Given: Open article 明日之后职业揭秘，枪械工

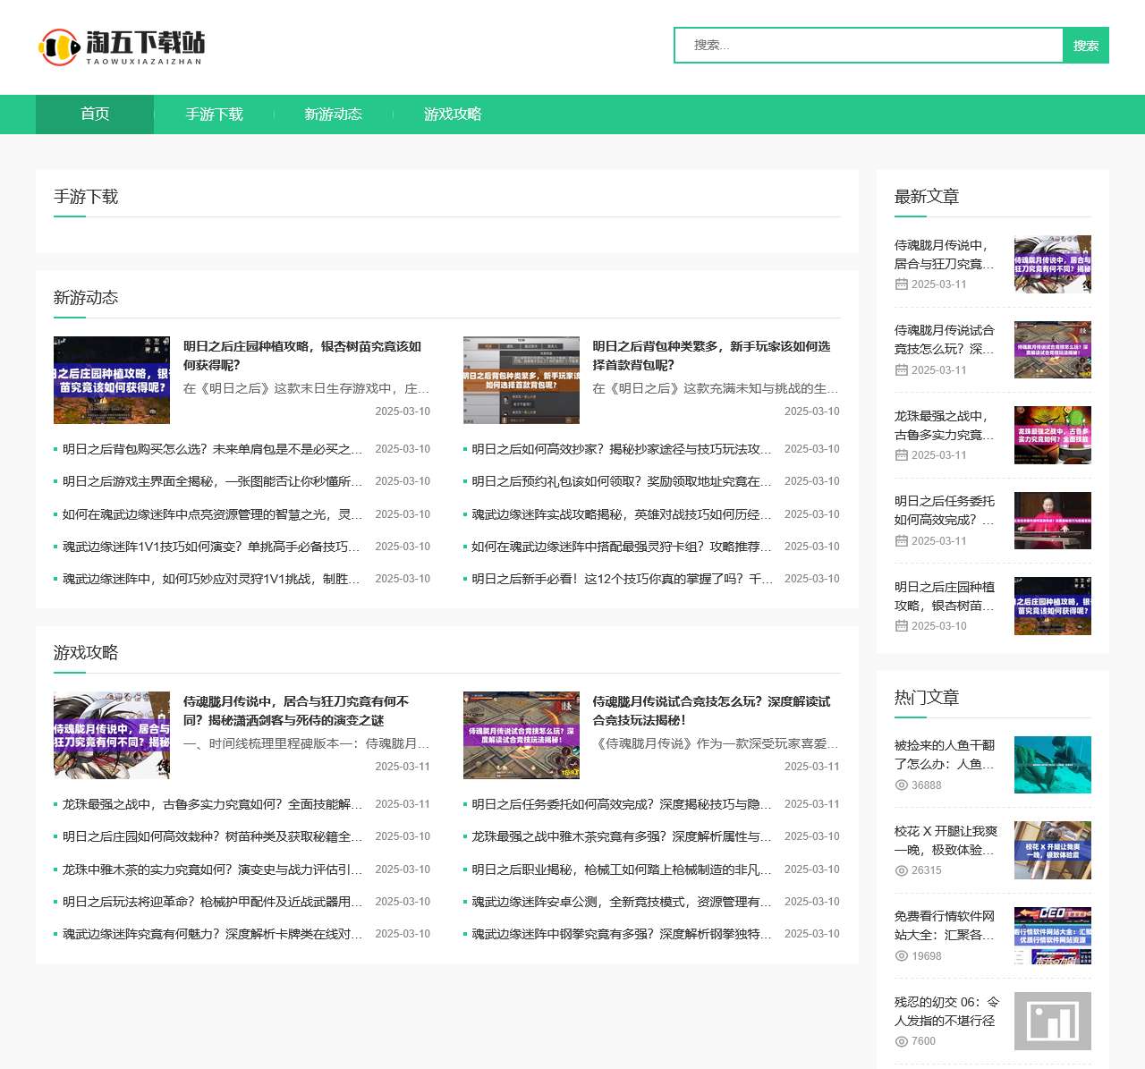Looking at the screenshot, I should pos(622,870).
